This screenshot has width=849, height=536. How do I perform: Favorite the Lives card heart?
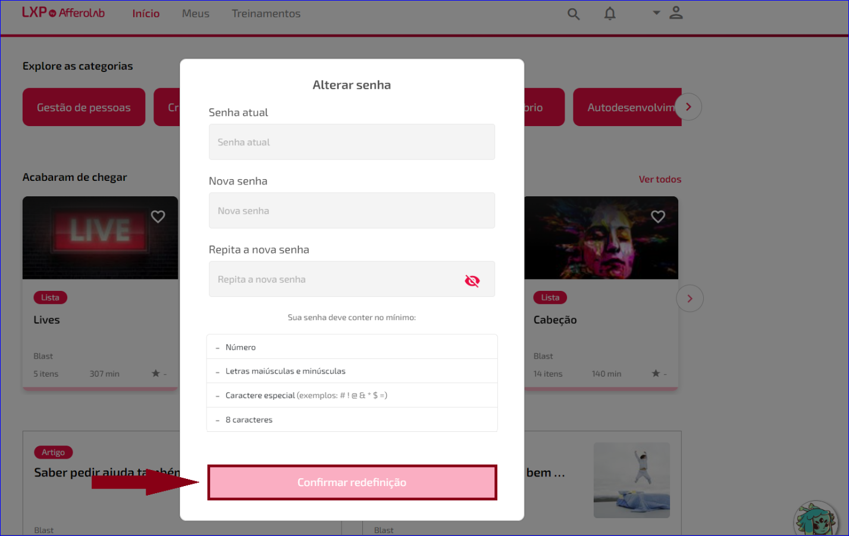(158, 217)
